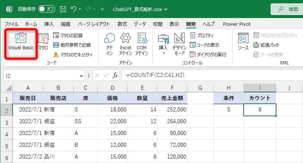Switch to the Formulas tab
Viewport: 303px width, 163px height.
pyautogui.click(x=122, y=24)
